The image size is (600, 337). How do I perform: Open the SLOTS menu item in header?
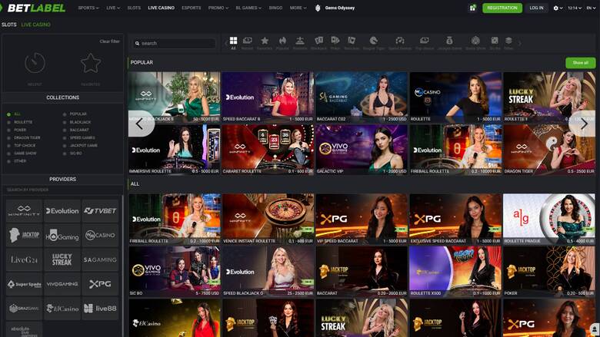point(134,8)
